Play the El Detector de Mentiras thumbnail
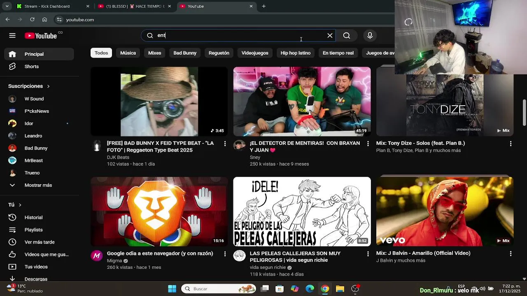The width and height of the screenshot is (527, 296). click(x=302, y=101)
